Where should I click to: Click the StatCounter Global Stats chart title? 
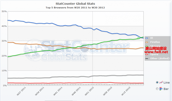click(75, 4)
